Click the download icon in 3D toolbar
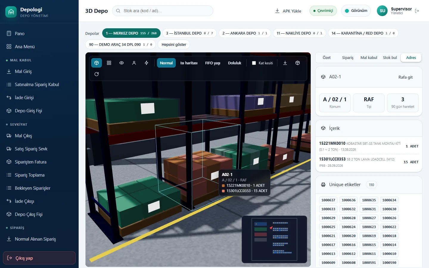429x268 pixels. pos(285,63)
